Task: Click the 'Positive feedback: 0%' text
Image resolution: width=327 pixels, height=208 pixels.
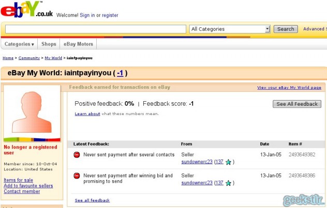Action: pyautogui.click(x=105, y=104)
